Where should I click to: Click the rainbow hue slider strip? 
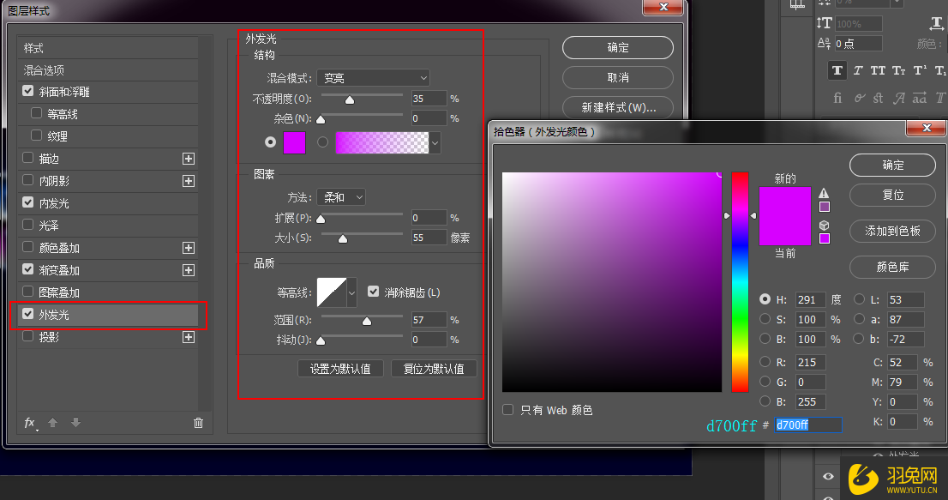point(740,282)
